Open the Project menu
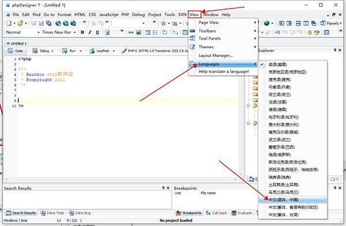 click(155, 14)
